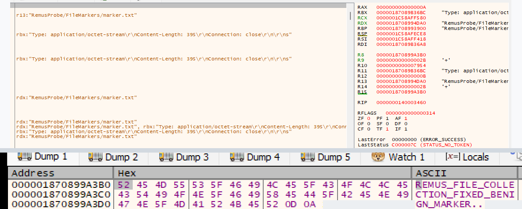
Task: Switch to the Dump 2 tab
Action: pyautogui.click(x=114, y=157)
